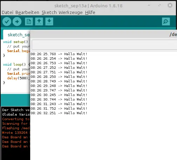This screenshot has width=177, height=160.
Task: Click the serial line stamped 08:26:32.251
Action: (59, 113)
